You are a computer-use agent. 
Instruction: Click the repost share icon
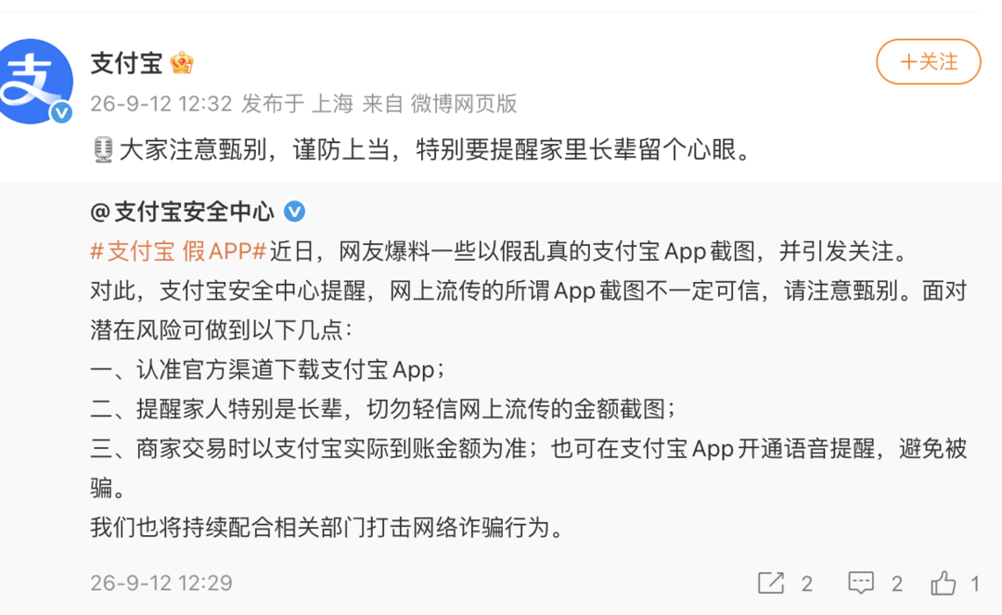tap(771, 583)
